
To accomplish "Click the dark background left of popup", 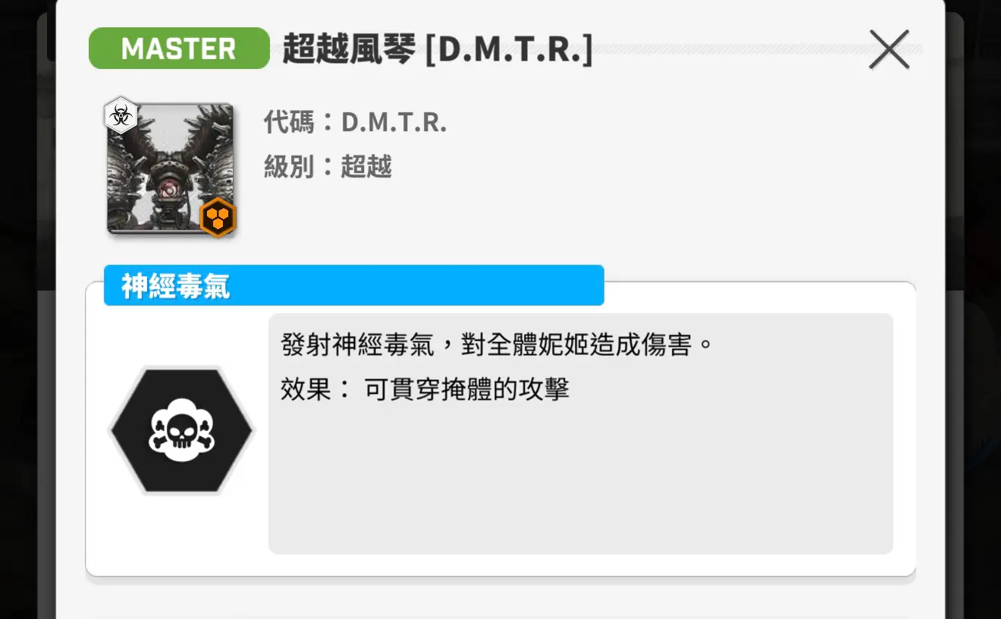I will pyautogui.click(x=27, y=341).
